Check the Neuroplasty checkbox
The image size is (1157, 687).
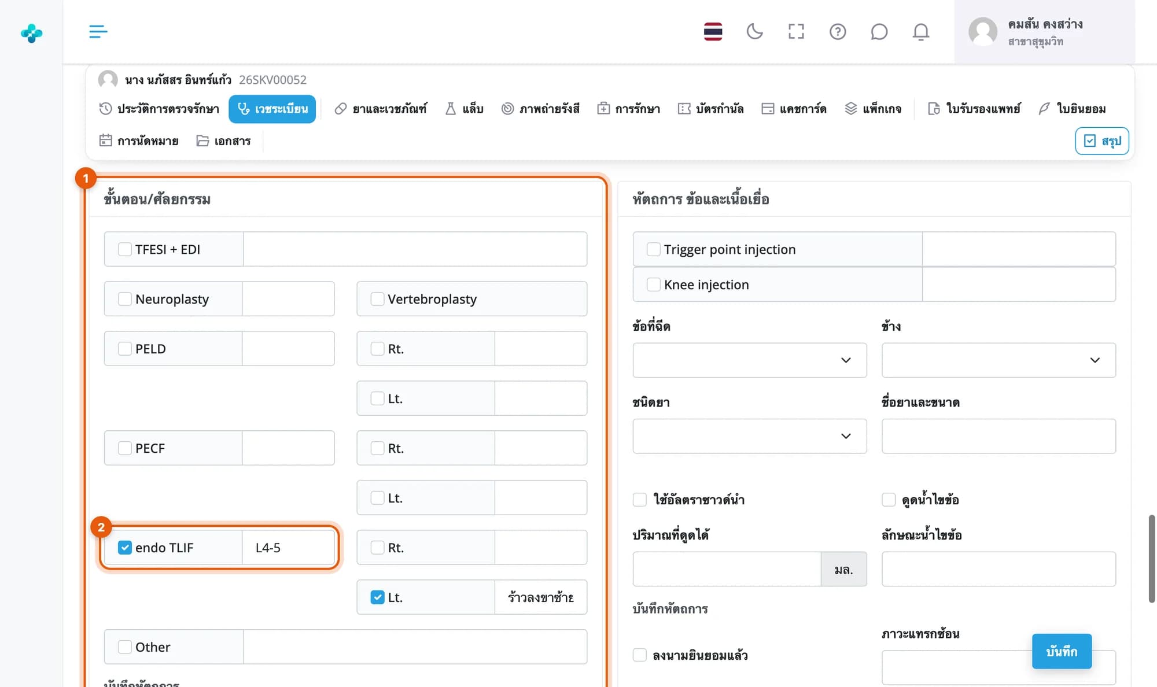[124, 299]
